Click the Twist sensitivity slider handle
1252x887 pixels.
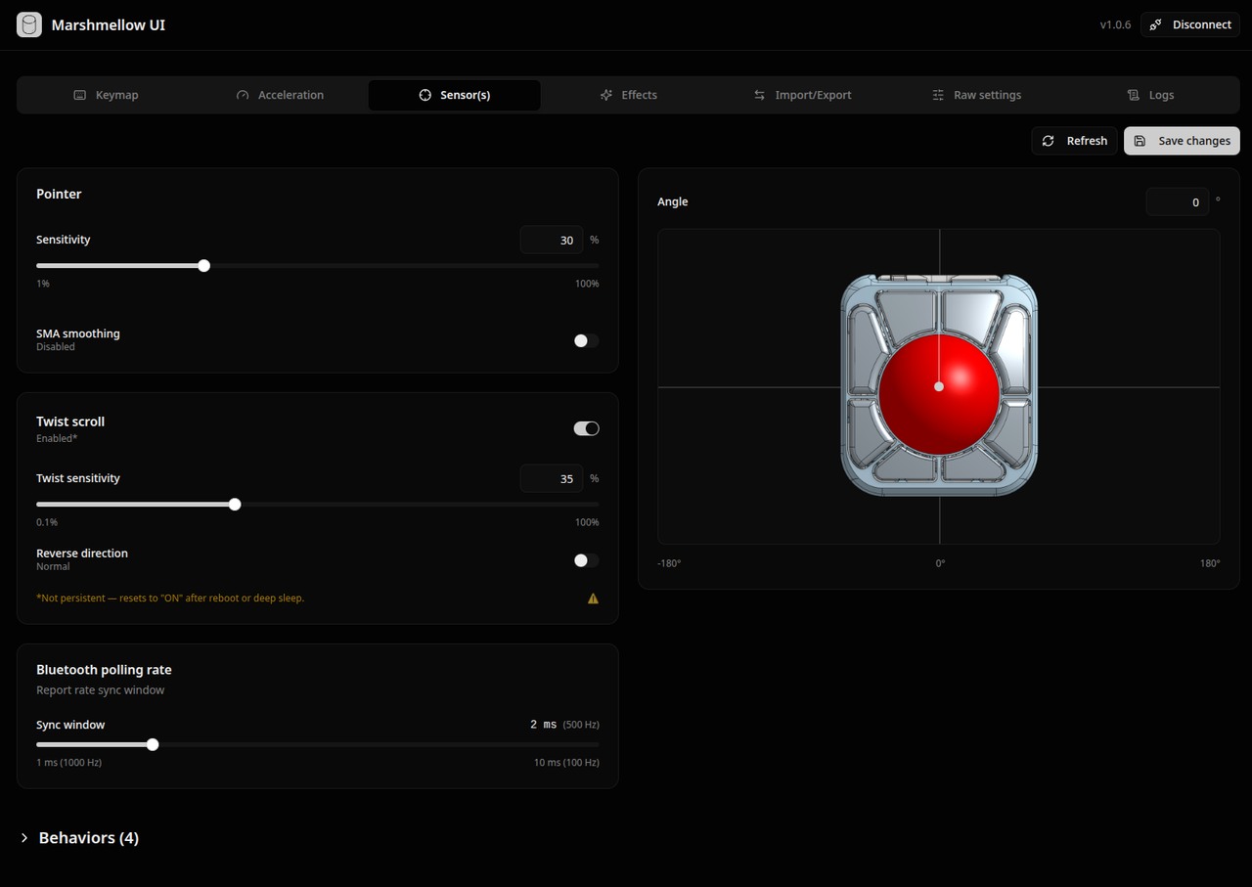[235, 505]
